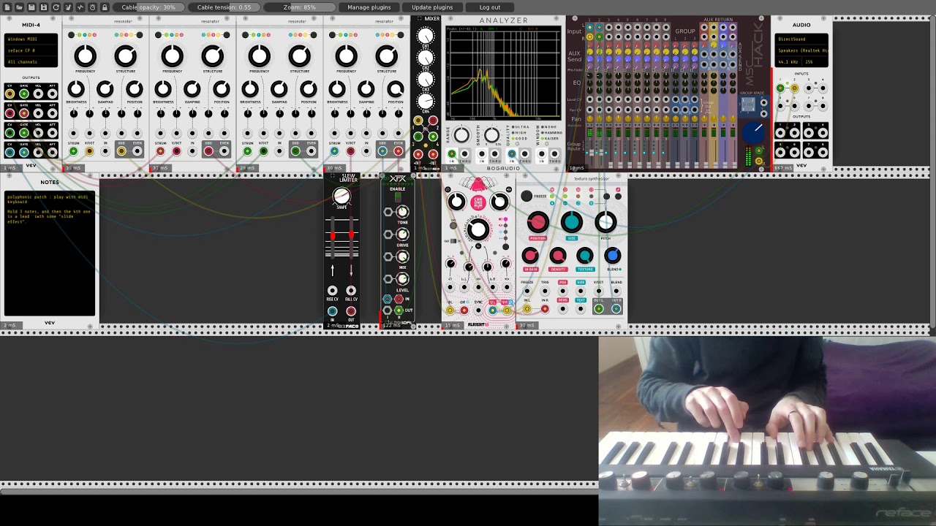Viewport: 936px width, 526px height.
Task: Click first resonator's DAMPING knob
Action: point(105,89)
